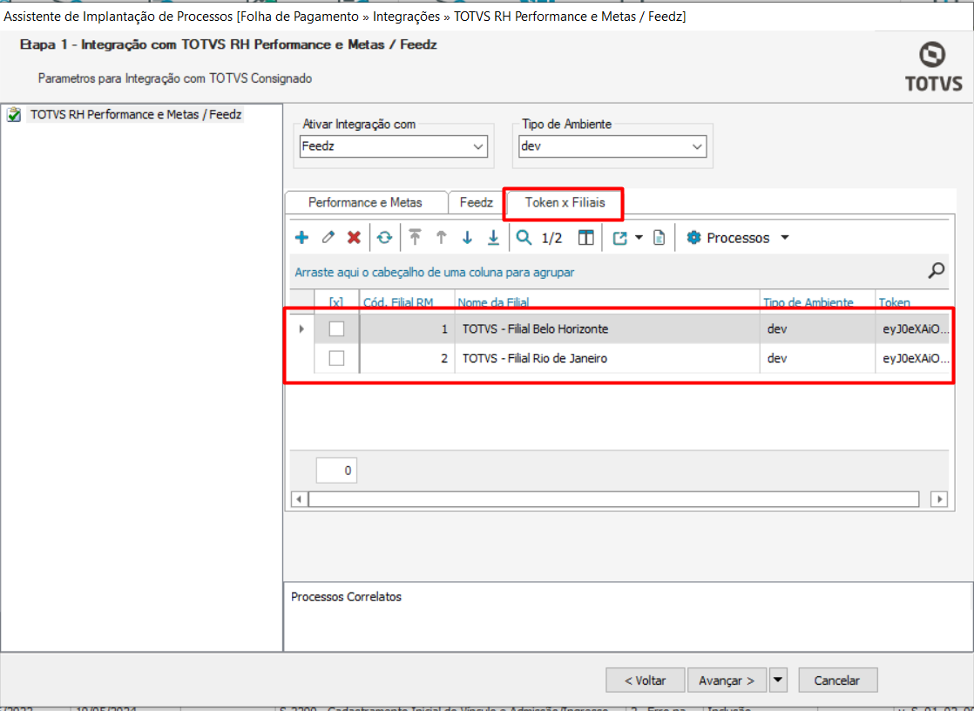974x711 pixels.
Task: Click the find magnifier in group panel
Action: [x=937, y=270]
